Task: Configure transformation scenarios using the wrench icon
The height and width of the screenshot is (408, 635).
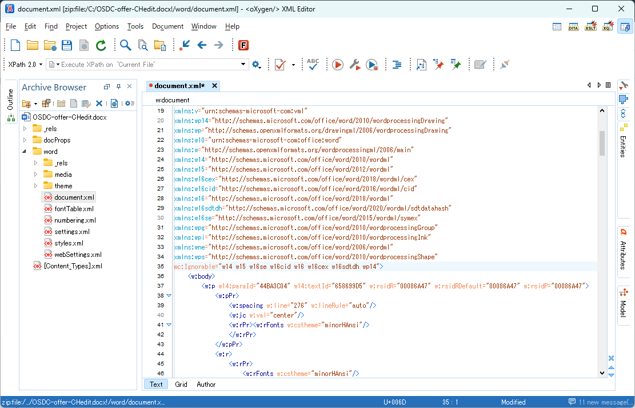Action: [355, 64]
